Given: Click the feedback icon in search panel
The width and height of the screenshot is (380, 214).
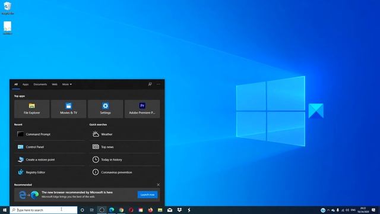Looking at the screenshot, I should point(150,84).
